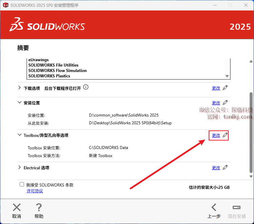Select SOLIDWORKS Plastics in product list
This screenshot has width=254, height=224.
tap(49, 76)
